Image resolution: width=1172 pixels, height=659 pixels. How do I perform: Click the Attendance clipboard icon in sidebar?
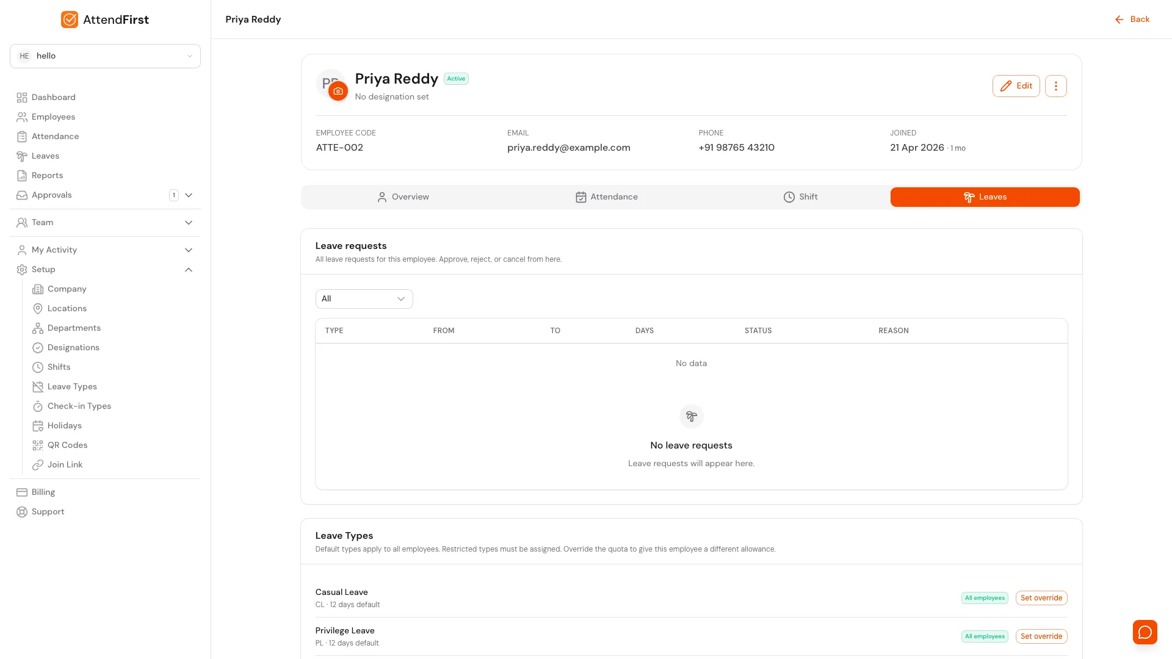click(22, 137)
